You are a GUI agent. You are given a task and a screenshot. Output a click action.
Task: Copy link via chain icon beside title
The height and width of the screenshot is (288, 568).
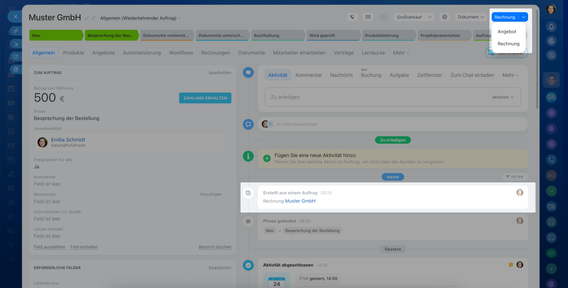(x=94, y=18)
